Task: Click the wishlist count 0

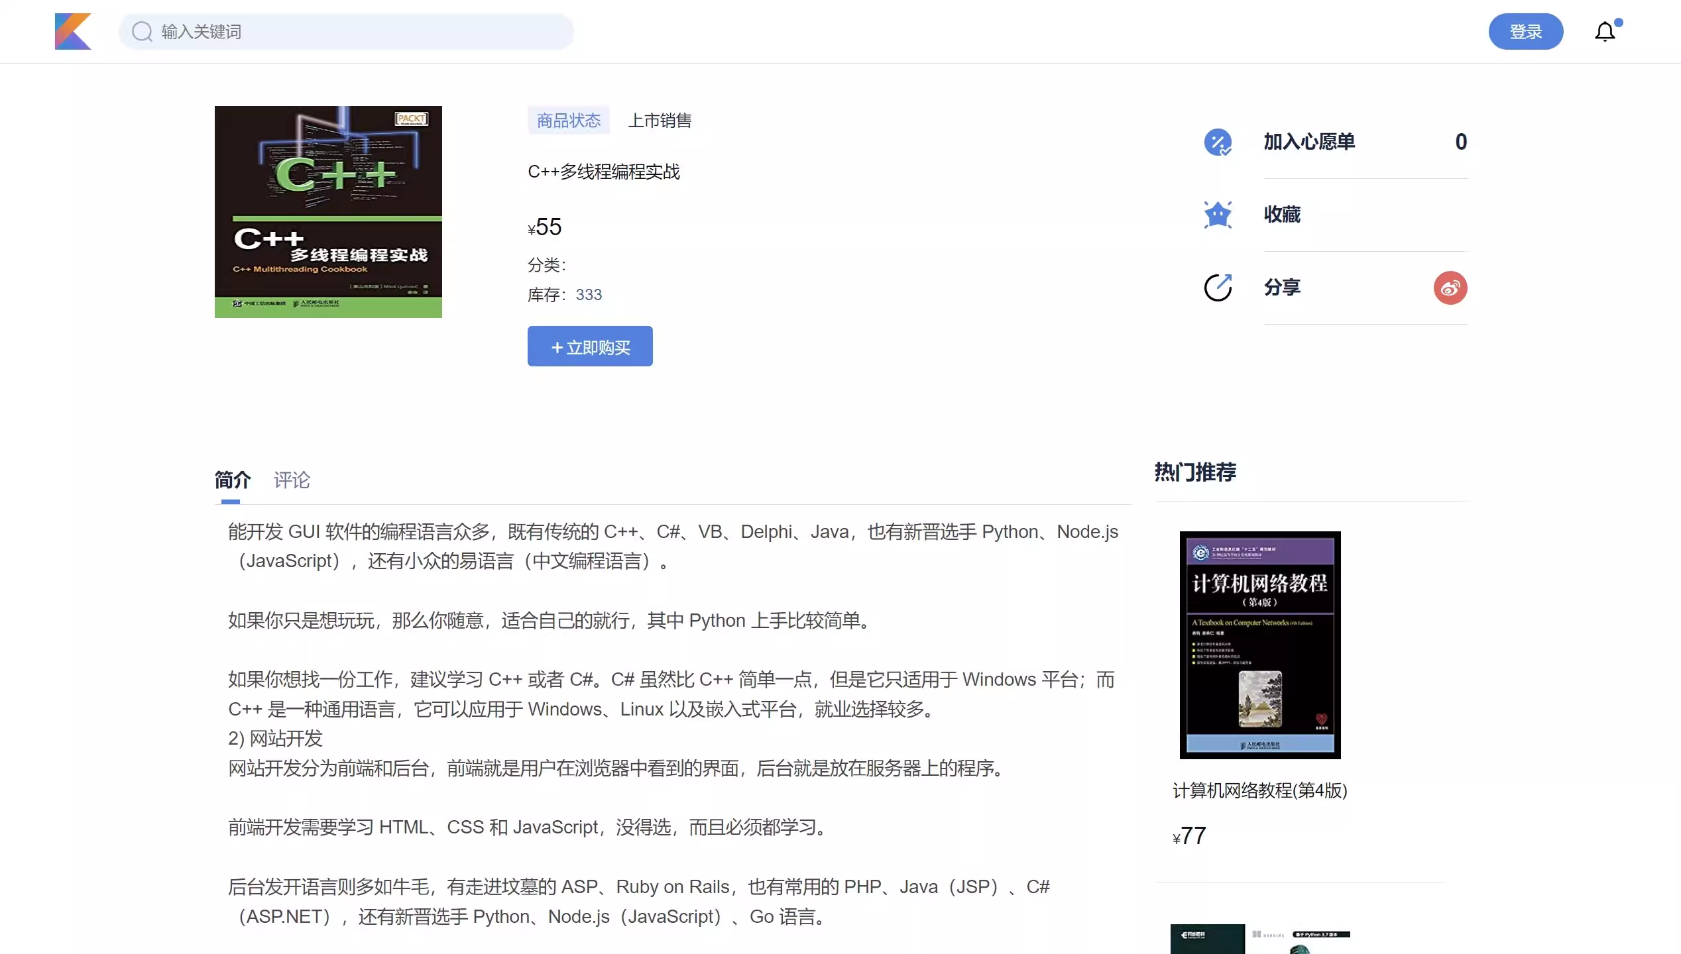Action: click(x=1461, y=142)
